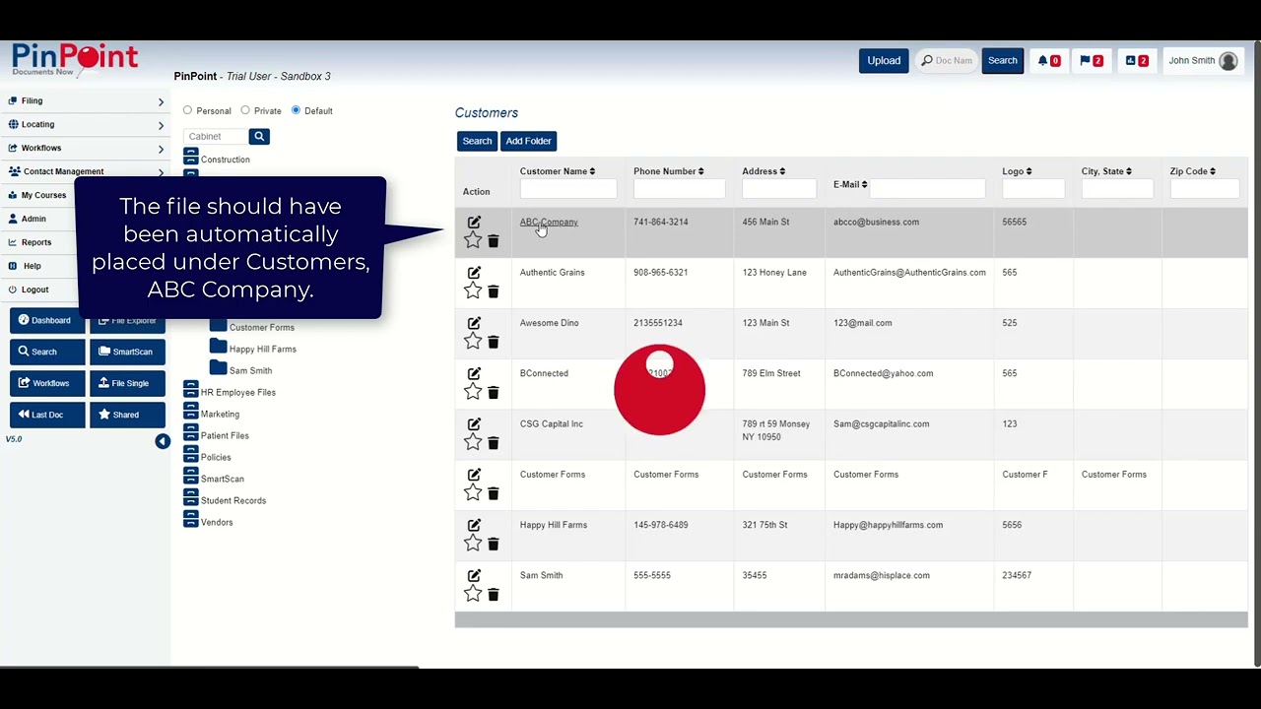The height and width of the screenshot is (709, 1261).
Task: Click Add Folder button
Action: point(528,141)
